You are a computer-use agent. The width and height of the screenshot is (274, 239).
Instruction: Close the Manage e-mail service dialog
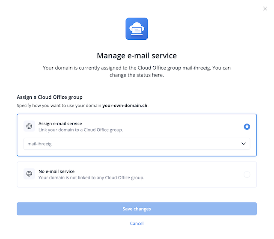pos(265,9)
